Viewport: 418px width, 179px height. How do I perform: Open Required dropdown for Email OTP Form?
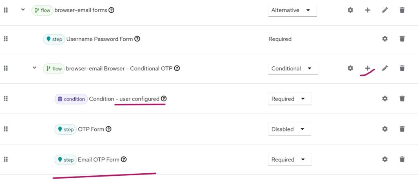point(289,159)
